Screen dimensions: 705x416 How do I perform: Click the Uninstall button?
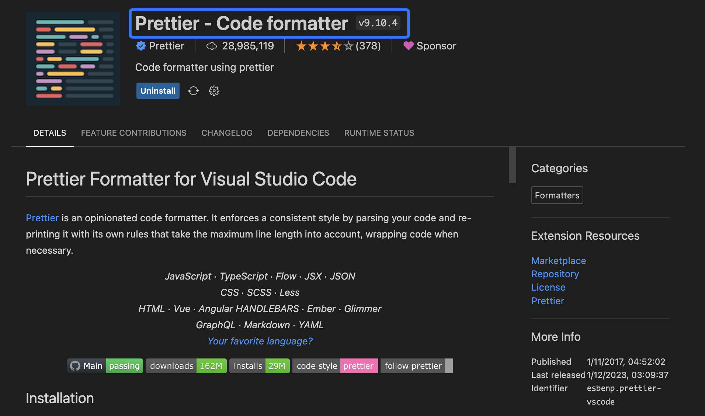(x=158, y=91)
